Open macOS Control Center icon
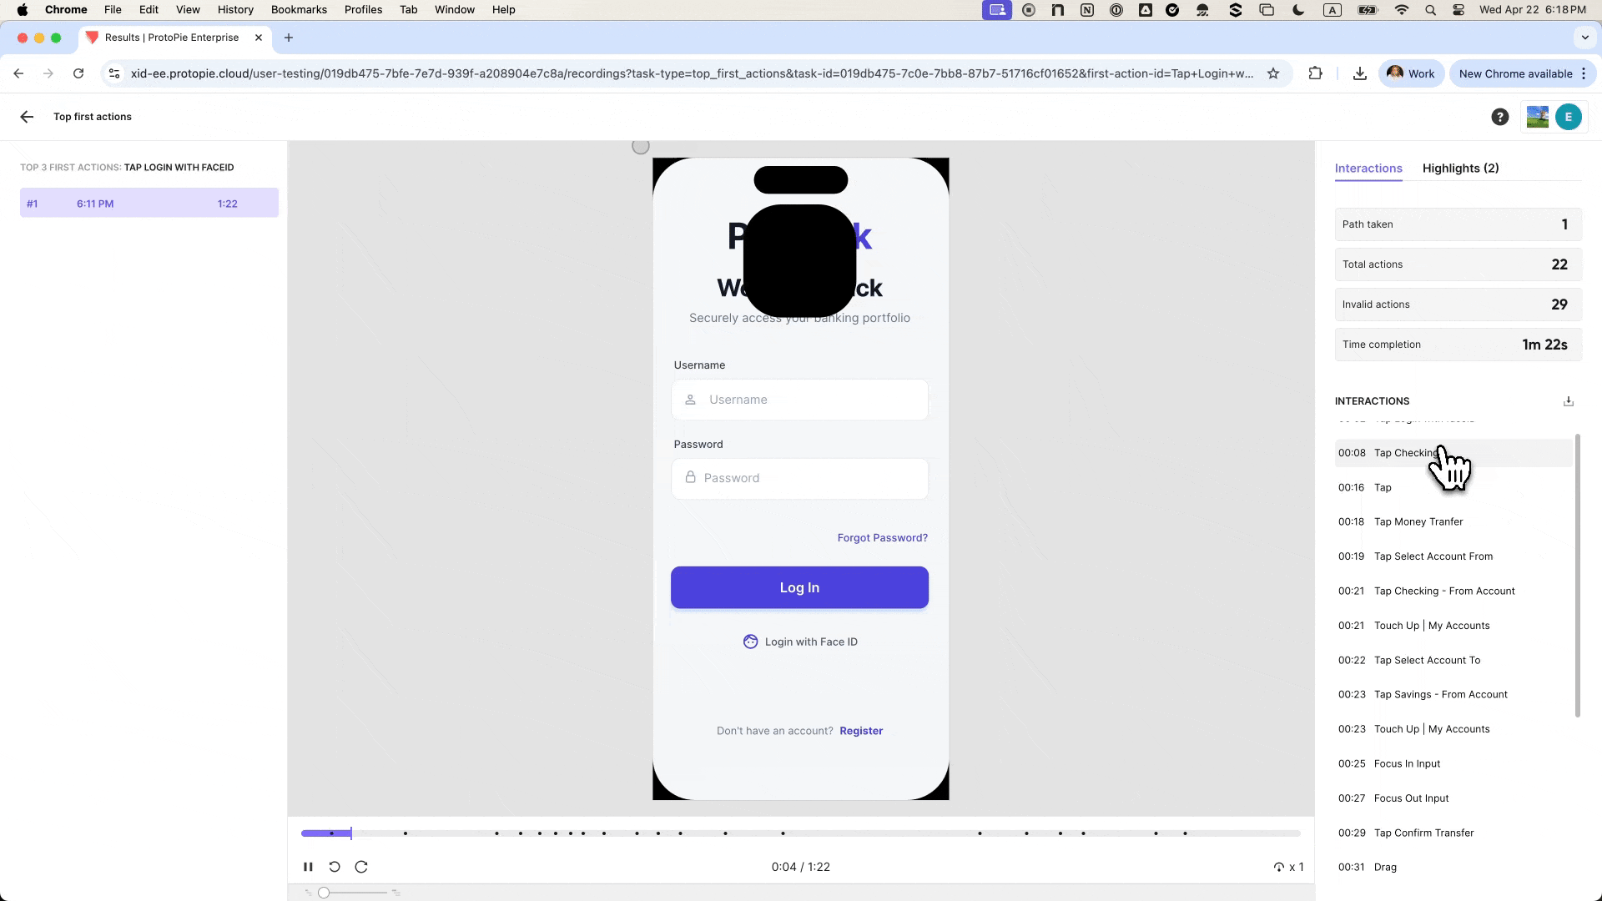 [1458, 10]
